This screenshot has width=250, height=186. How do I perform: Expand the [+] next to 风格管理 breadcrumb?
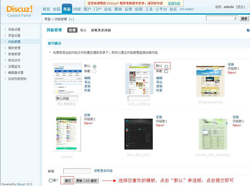pos(71,19)
